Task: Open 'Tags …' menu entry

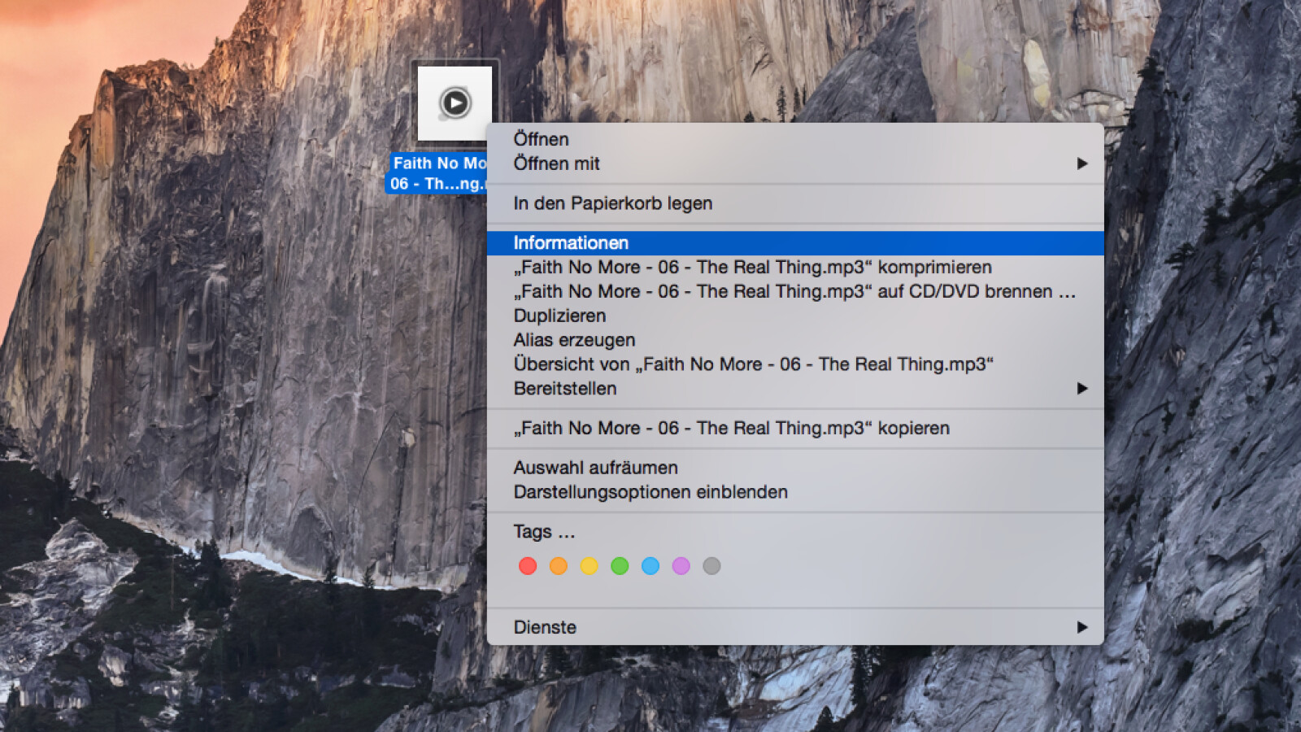Action: coord(544,532)
